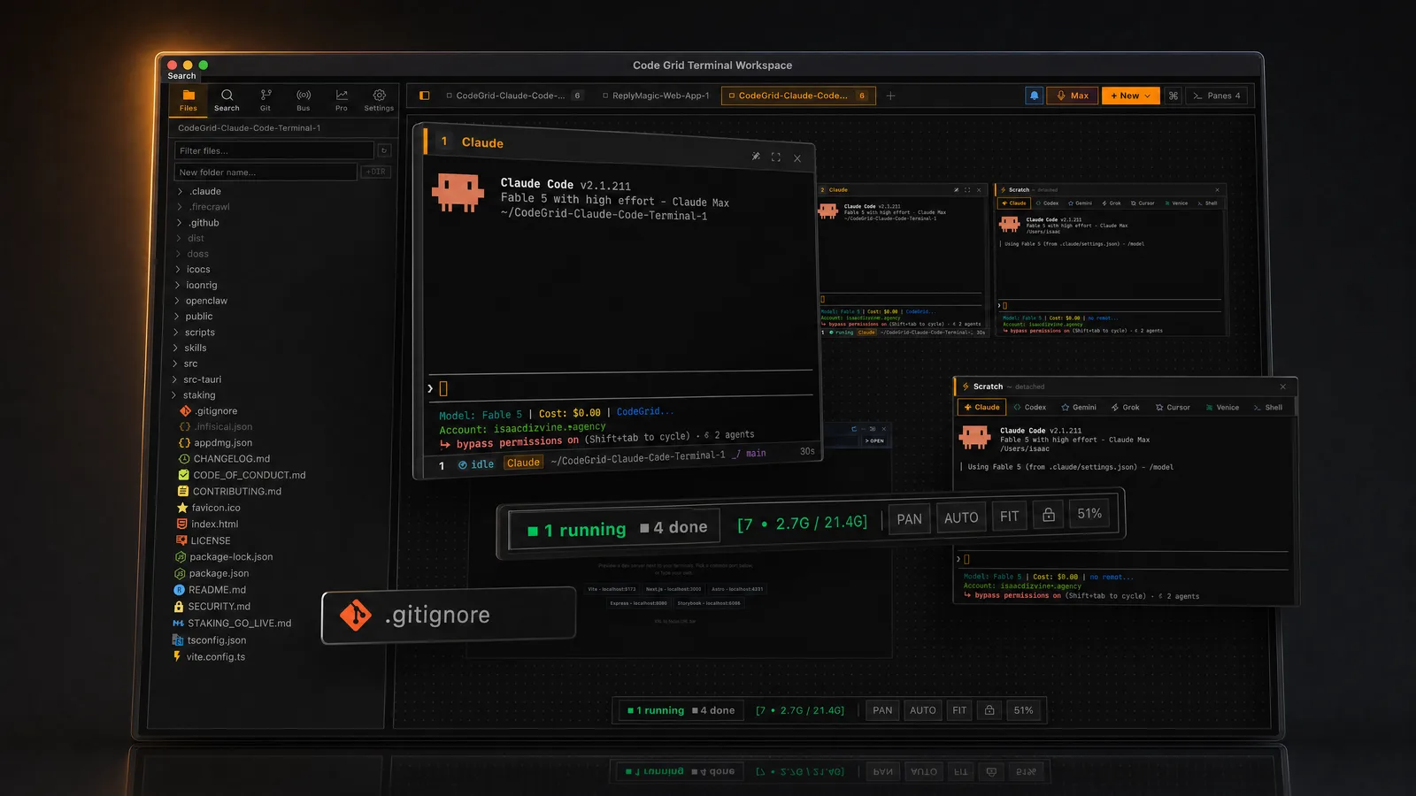Close the large detached Scratch panel

coord(1282,387)
